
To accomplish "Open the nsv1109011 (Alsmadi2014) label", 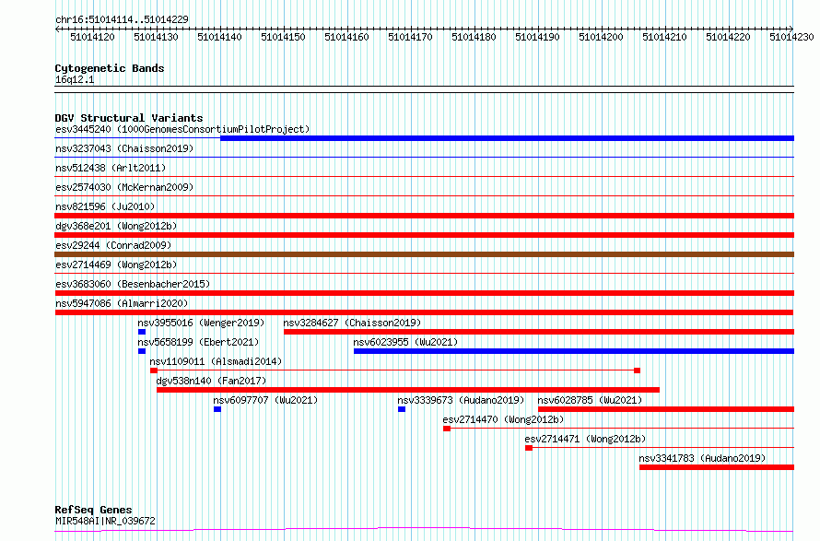I will (216, 361).
